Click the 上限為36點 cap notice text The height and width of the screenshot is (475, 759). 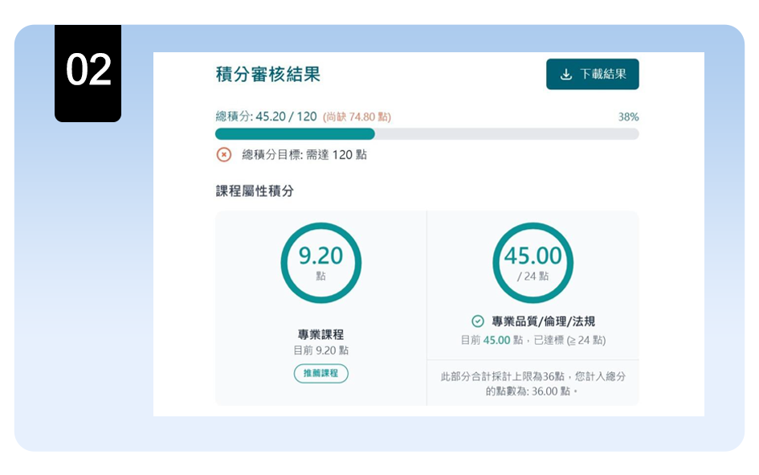[533, 376]
